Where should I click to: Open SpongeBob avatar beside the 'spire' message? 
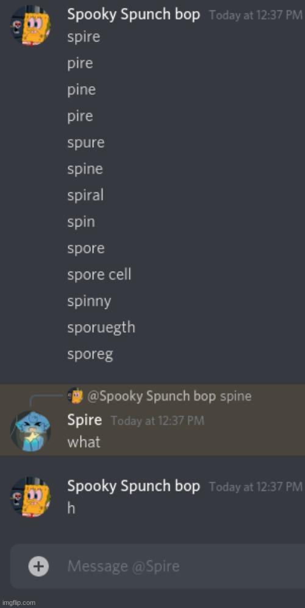coord(30,26)
